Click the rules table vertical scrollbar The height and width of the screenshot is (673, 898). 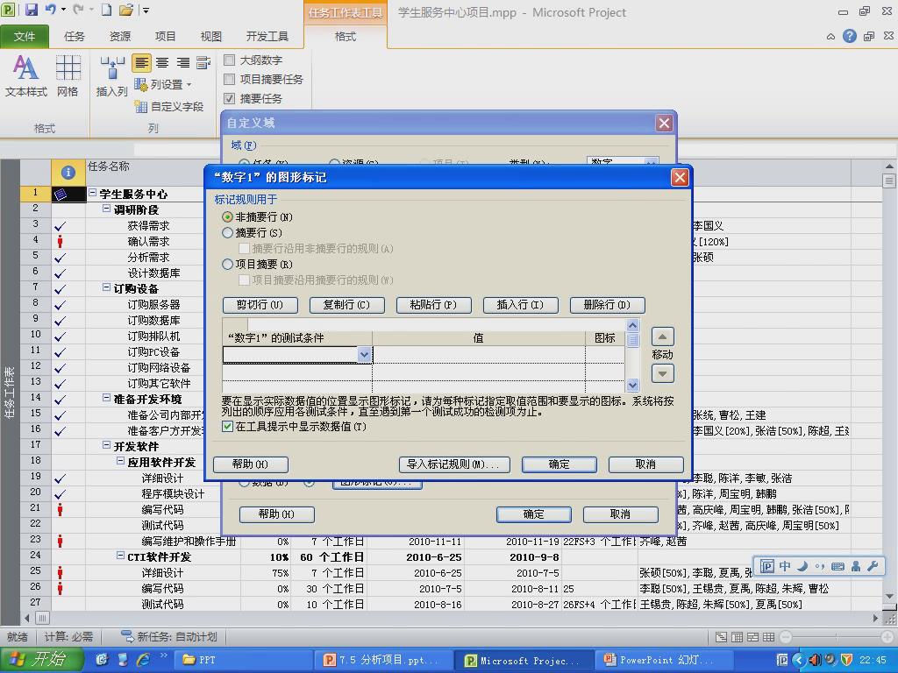tap(632, 355)
